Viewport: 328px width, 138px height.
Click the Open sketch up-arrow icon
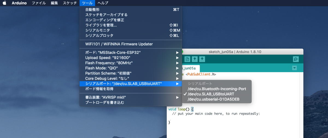point(195,59)
